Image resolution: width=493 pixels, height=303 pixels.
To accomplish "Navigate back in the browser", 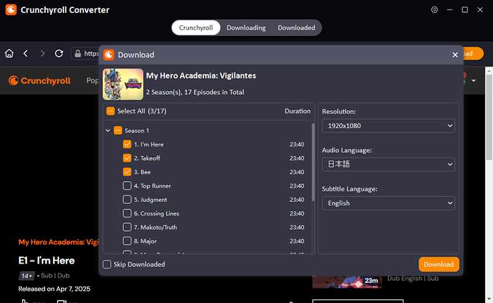I will pos(26,54).
